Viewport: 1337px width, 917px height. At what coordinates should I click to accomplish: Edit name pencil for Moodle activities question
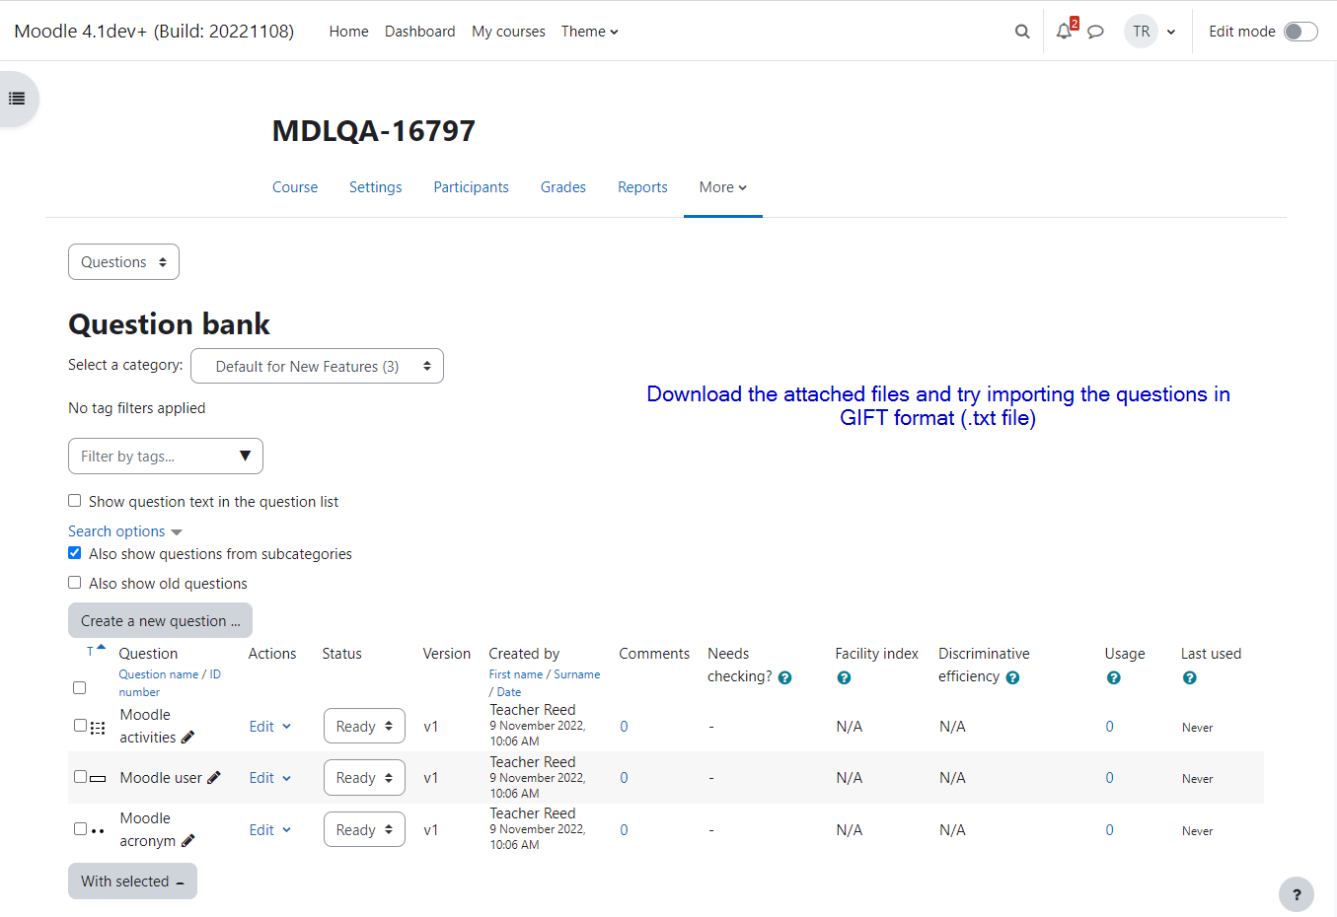pyautogui.click(x=187, y=738)
